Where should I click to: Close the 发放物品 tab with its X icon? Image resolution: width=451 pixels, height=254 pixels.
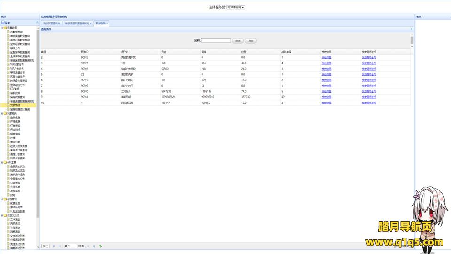tap(107, 23)
